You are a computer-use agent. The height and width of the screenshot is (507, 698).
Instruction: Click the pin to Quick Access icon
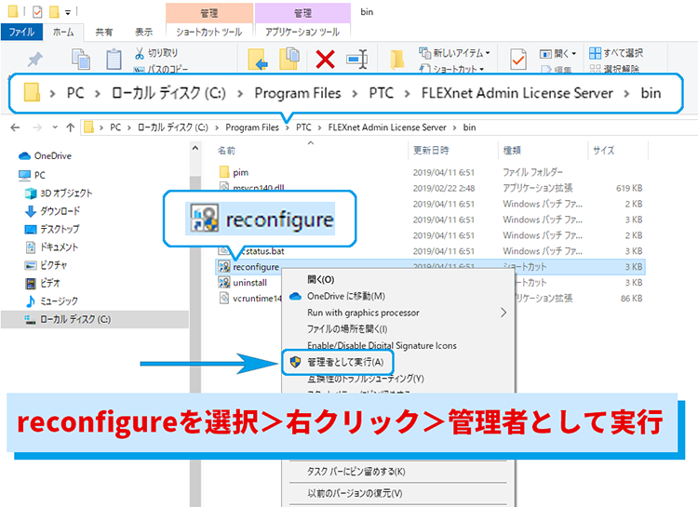(x=34, y=60)
